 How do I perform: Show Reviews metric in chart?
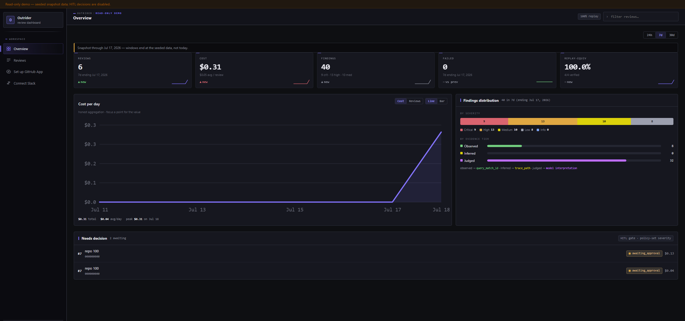coord(414,101)
